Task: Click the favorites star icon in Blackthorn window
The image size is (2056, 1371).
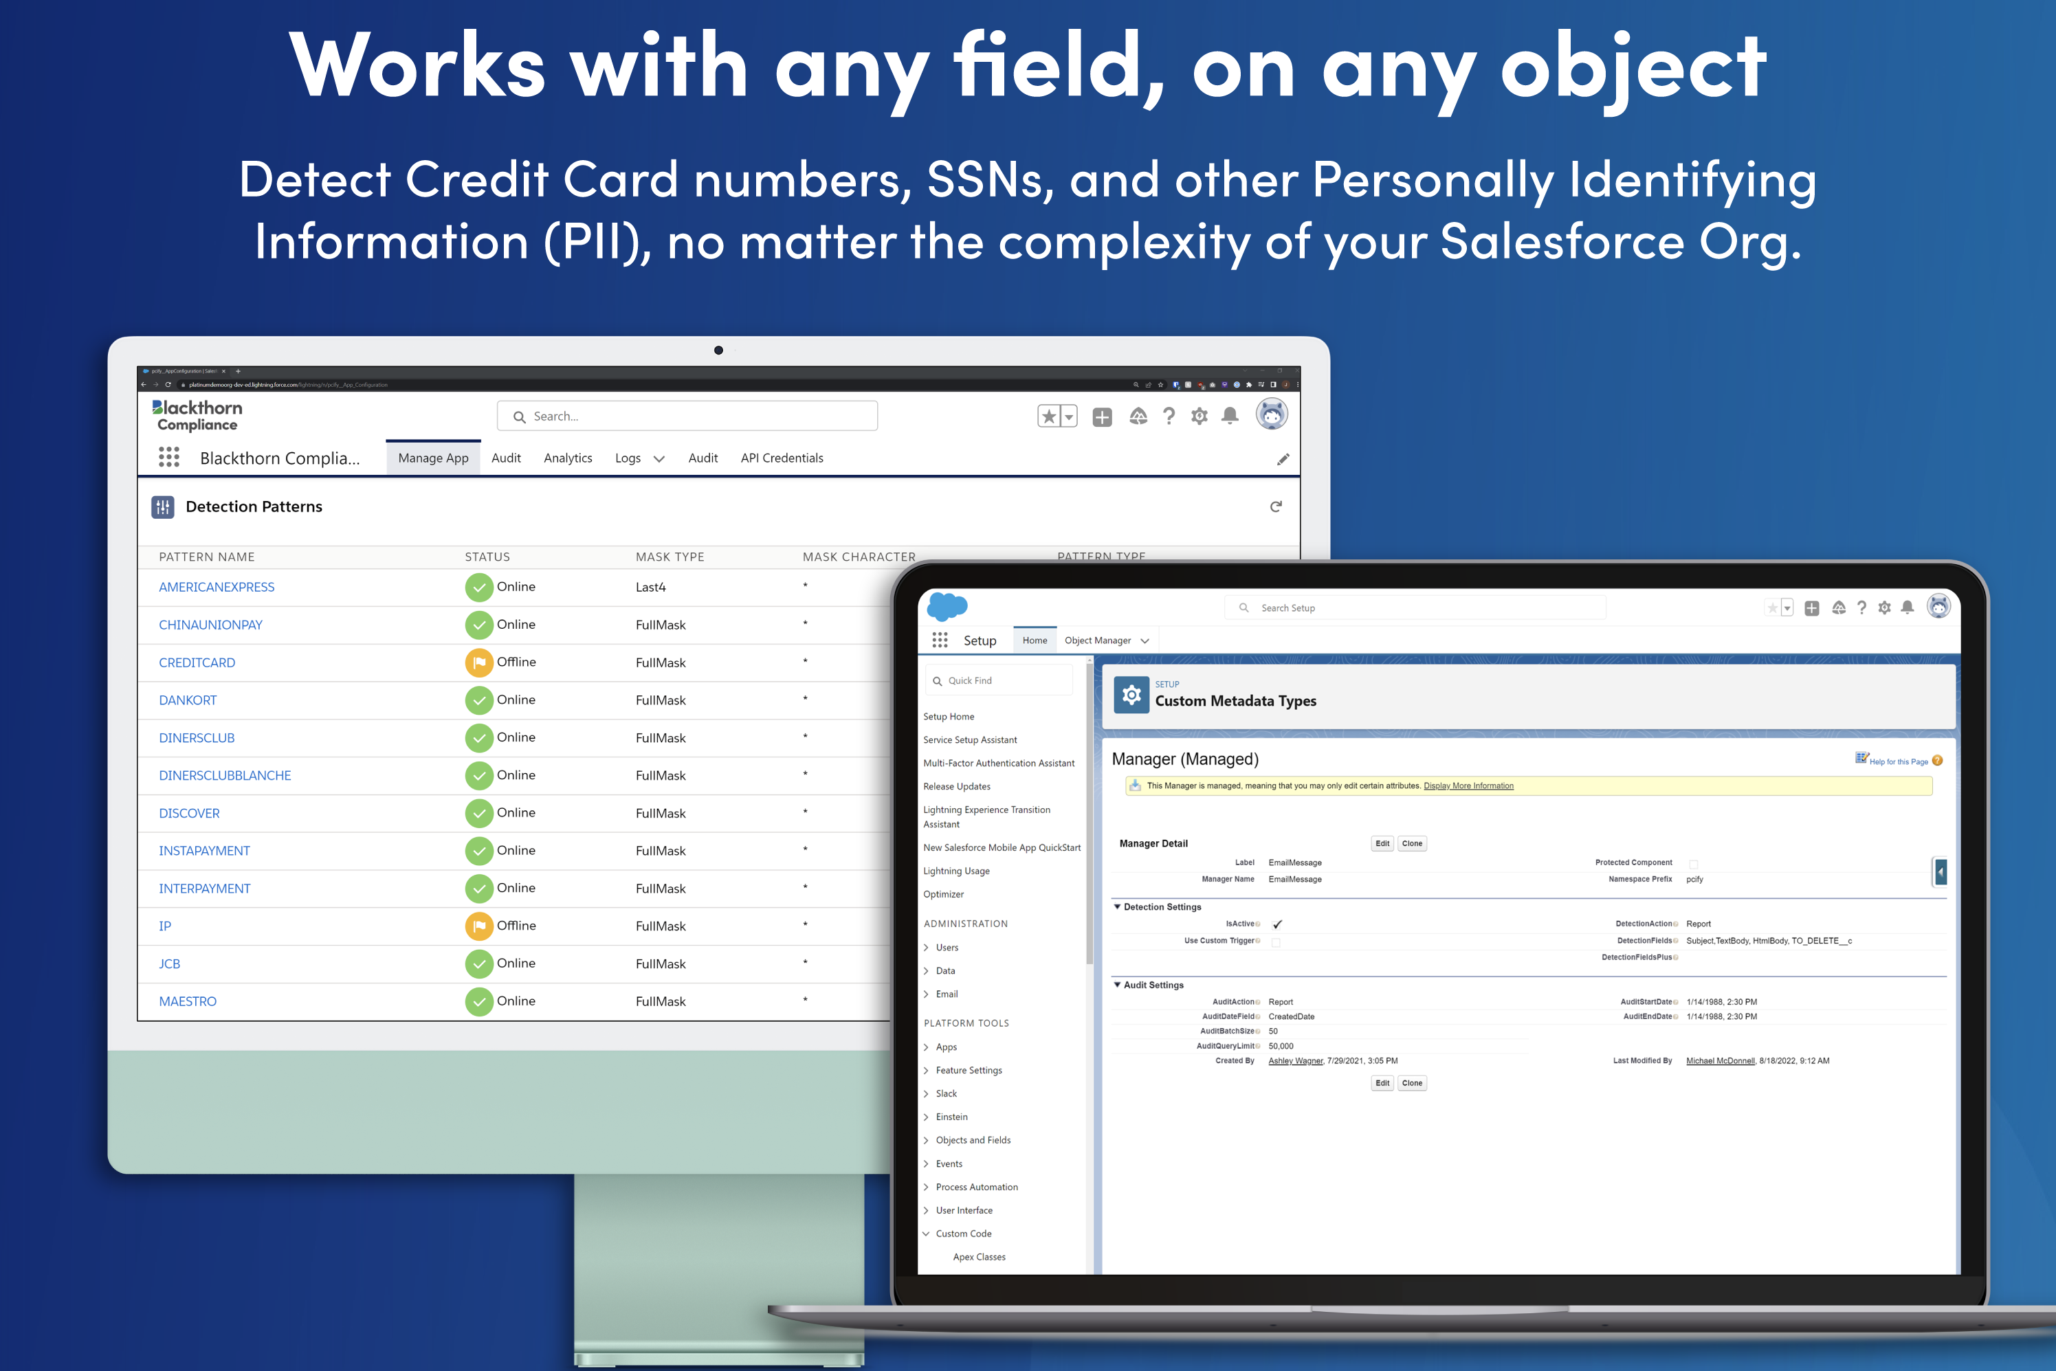Action: tap(1048, 417)
